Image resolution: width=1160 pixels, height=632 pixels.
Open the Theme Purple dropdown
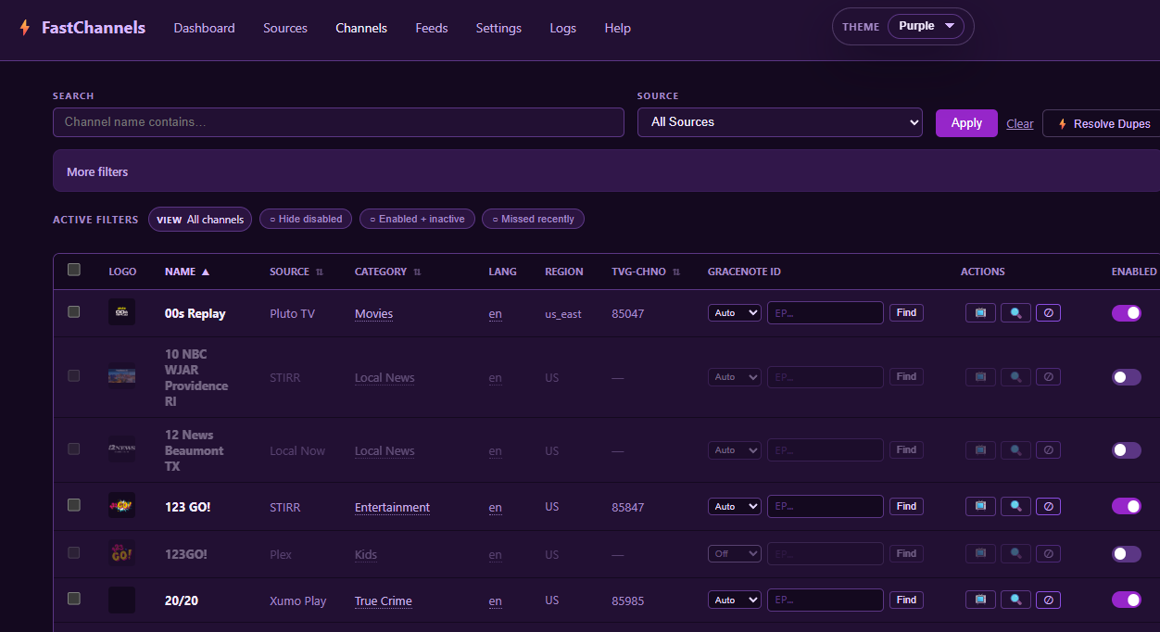point(925,27)
